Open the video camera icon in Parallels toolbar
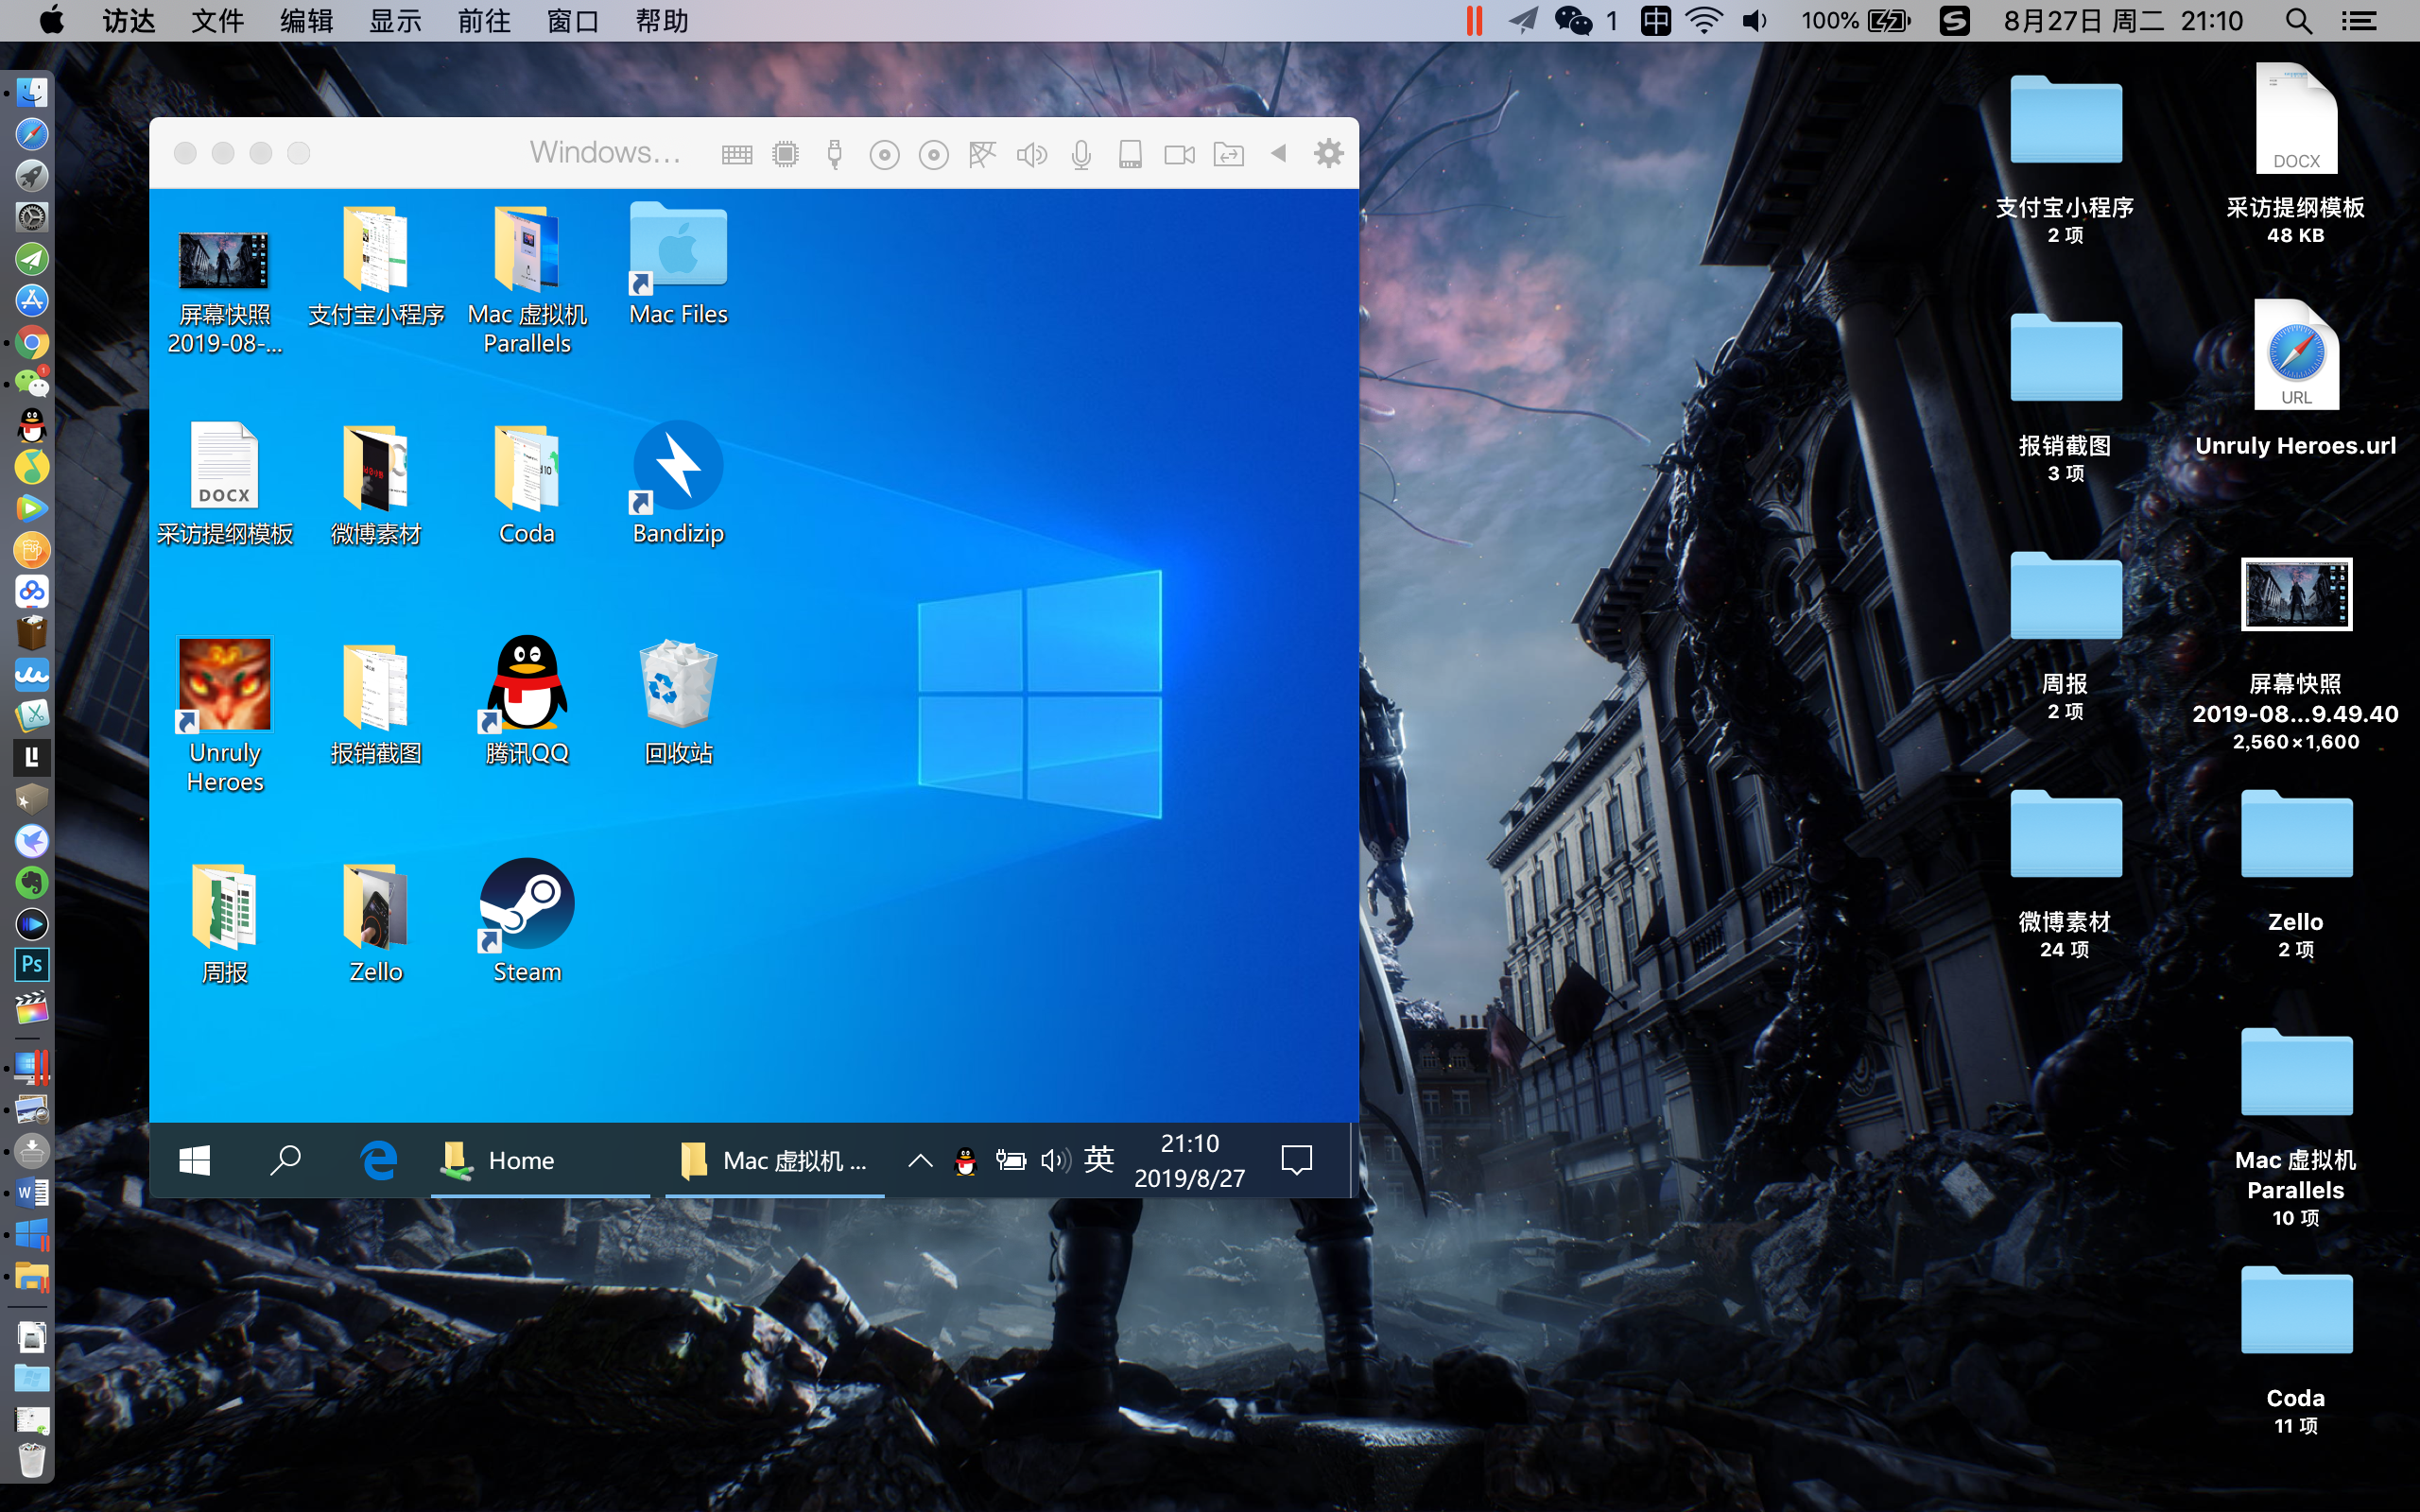2420x1512 pixels. (x=1179, y=154)
